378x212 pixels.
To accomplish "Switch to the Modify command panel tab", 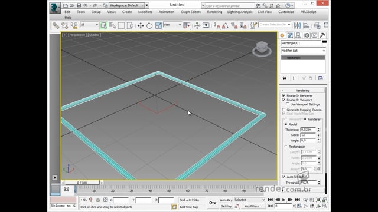I will (290, 35).
